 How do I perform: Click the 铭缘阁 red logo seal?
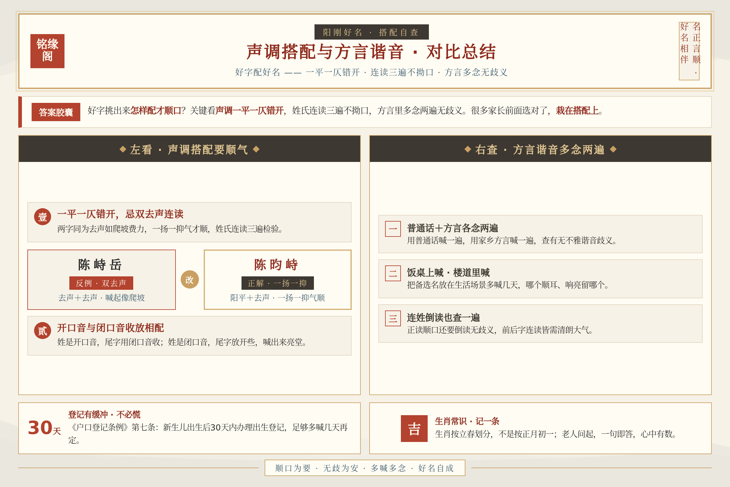tap(47, 51)
